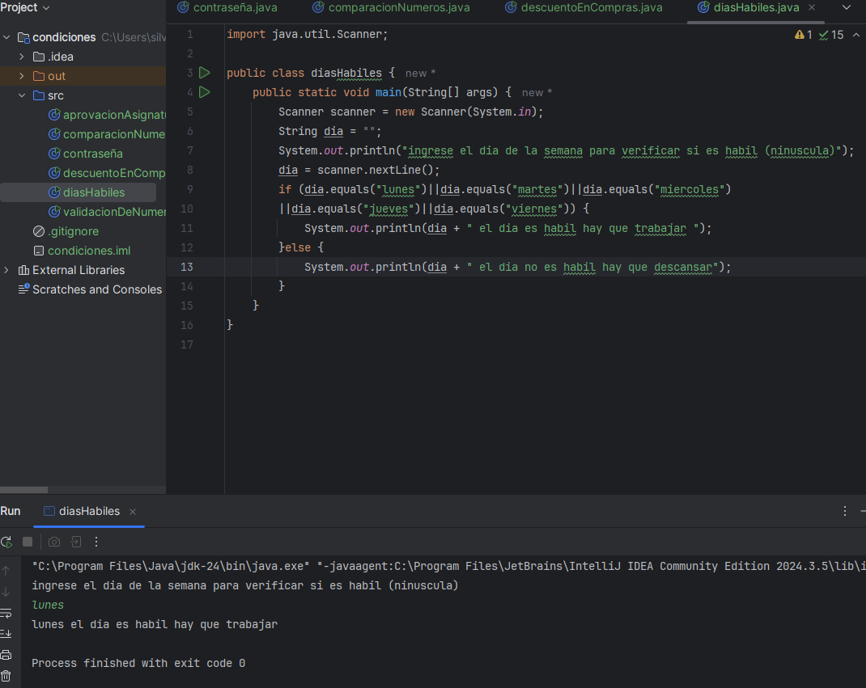Viewport: 866px width, 688px height.
Task: Toggle soft-wrap in console
Action: (6, 613)
